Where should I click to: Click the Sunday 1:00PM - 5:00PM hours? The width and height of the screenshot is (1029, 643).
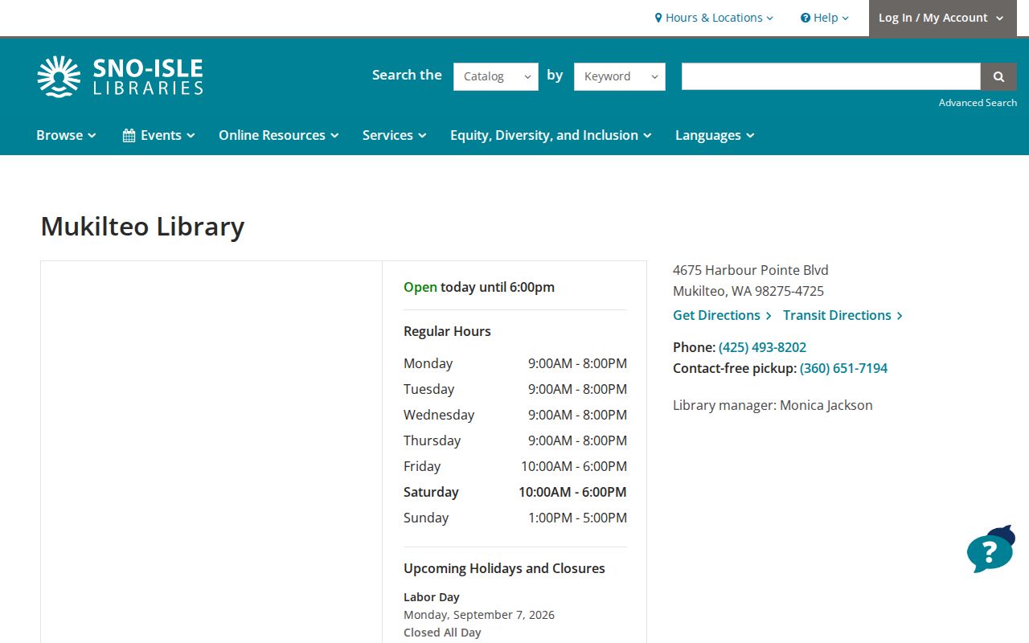[x=577, y=518]
